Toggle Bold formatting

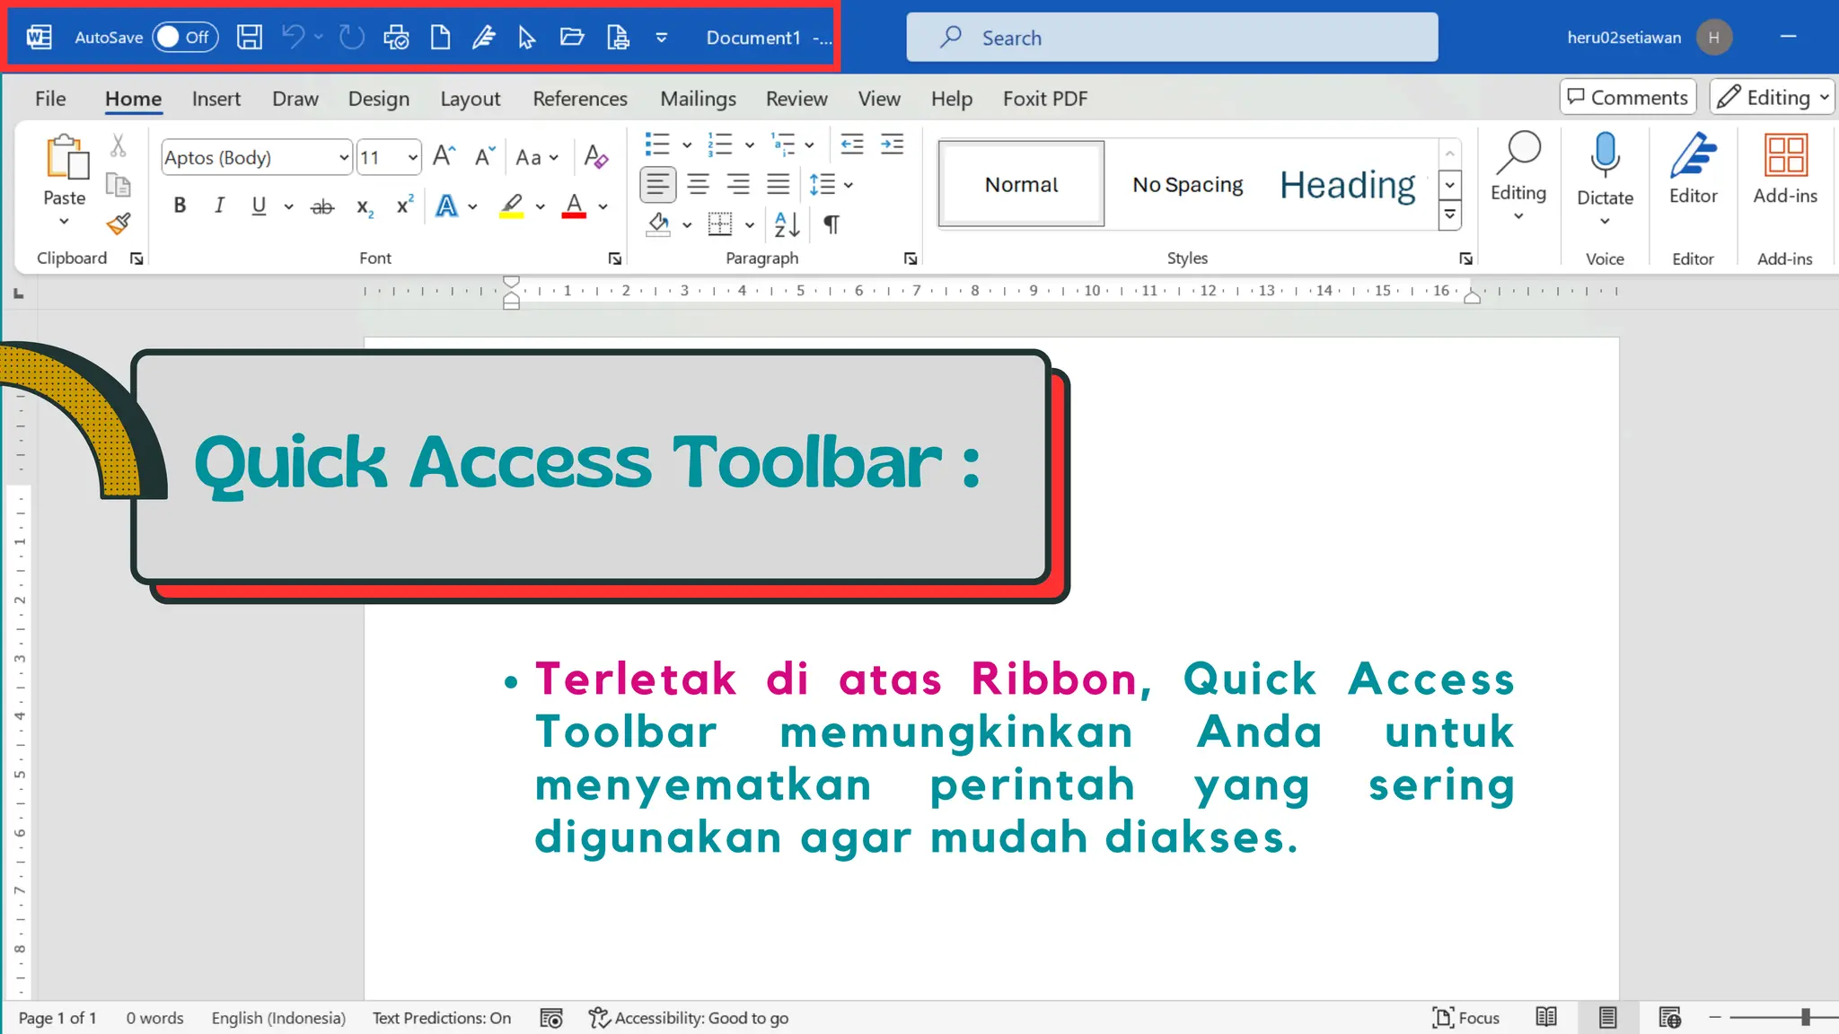[x=180, y=206]
